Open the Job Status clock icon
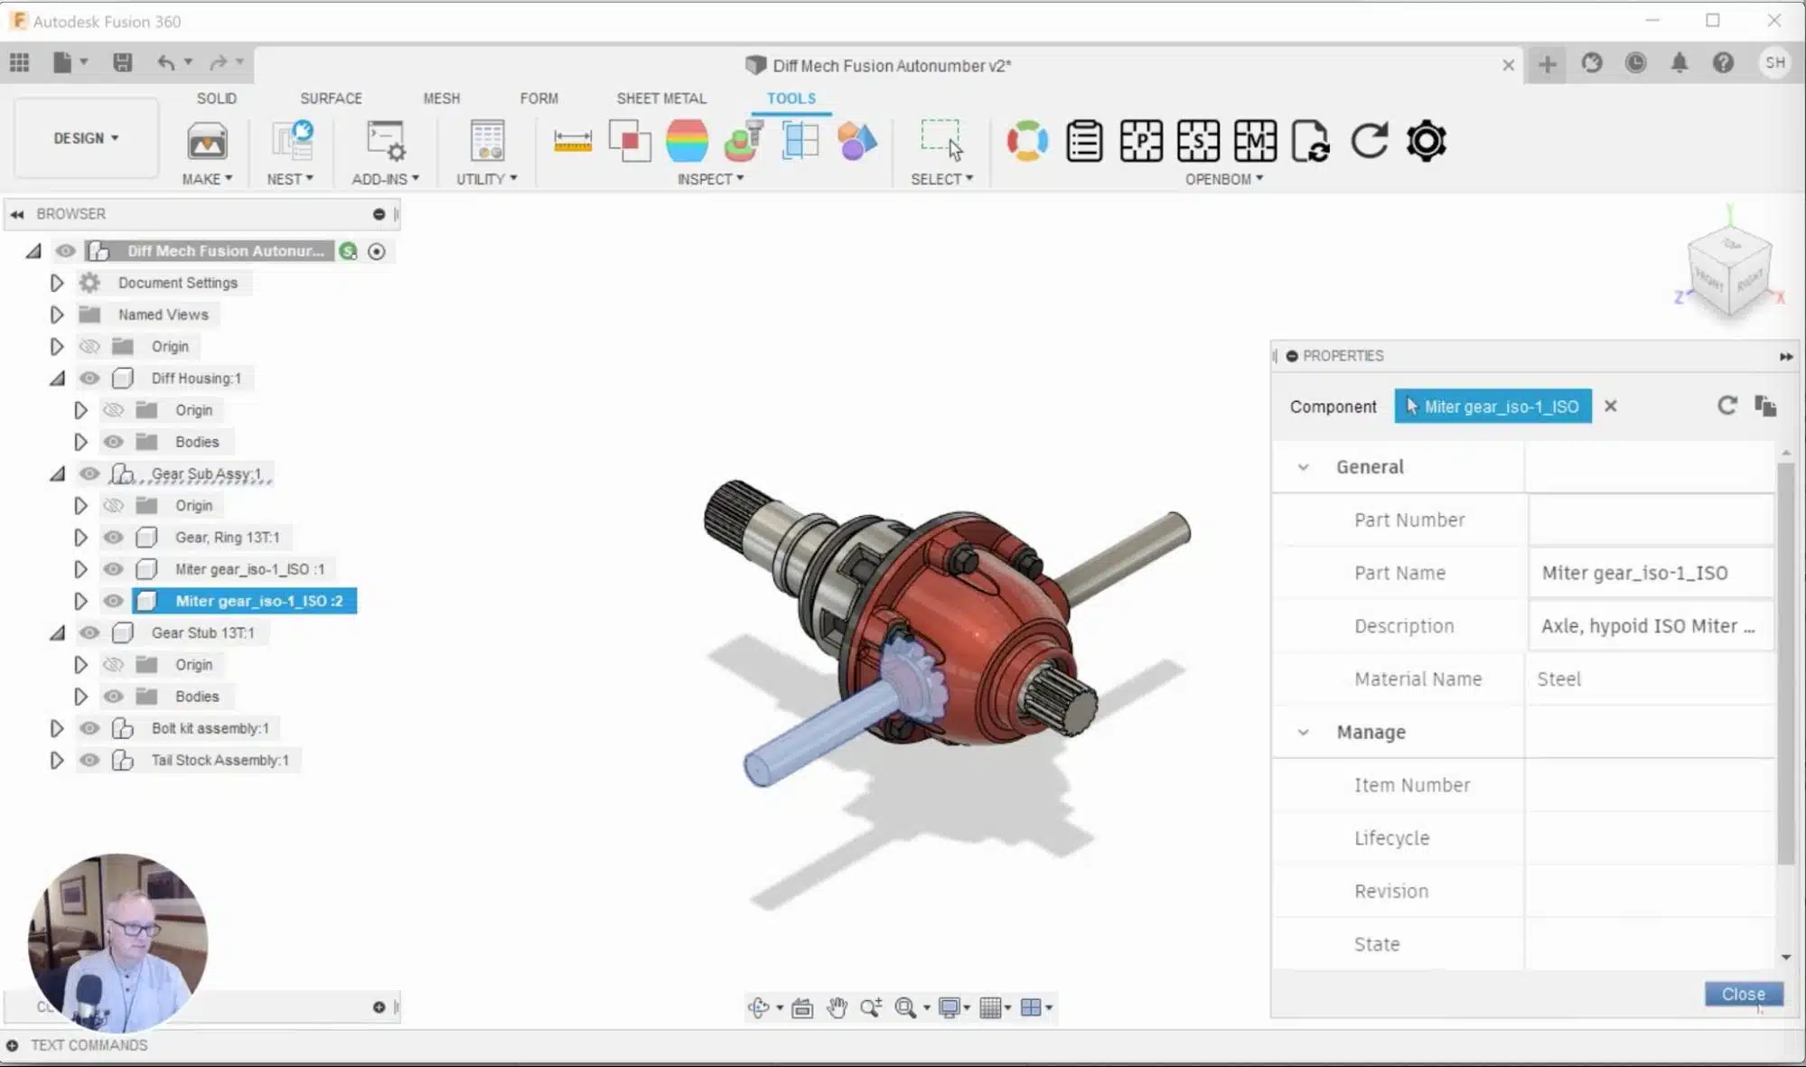 pyautogui.click(x=1635, y=63)
